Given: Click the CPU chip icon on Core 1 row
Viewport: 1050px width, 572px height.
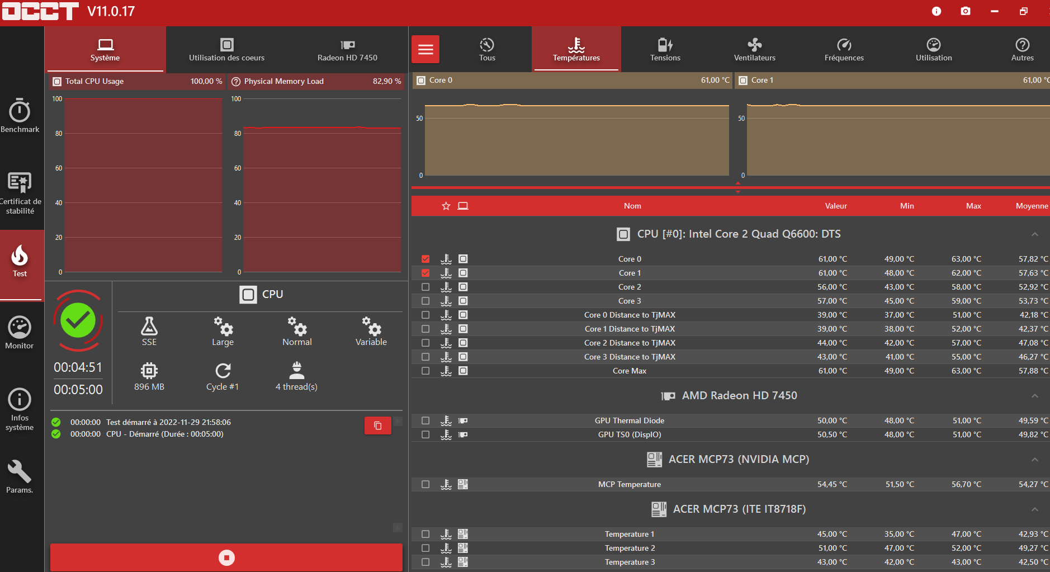Looking at the screenshot, I should tap(463, 273).
